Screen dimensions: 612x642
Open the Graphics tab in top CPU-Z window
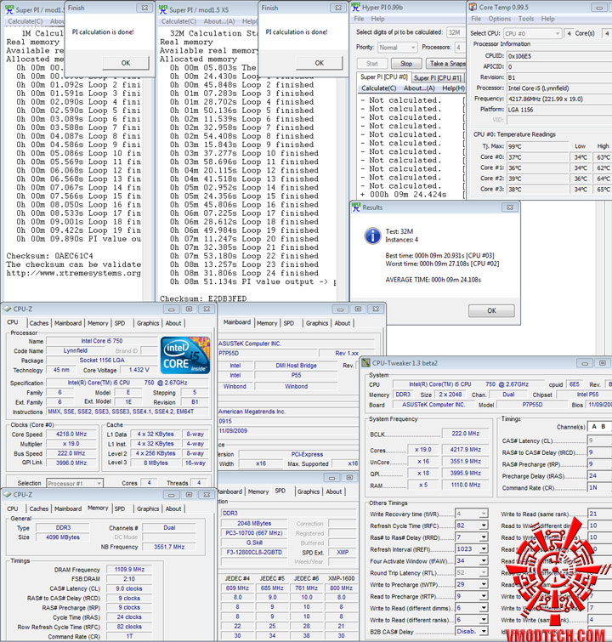coord(148,323)
